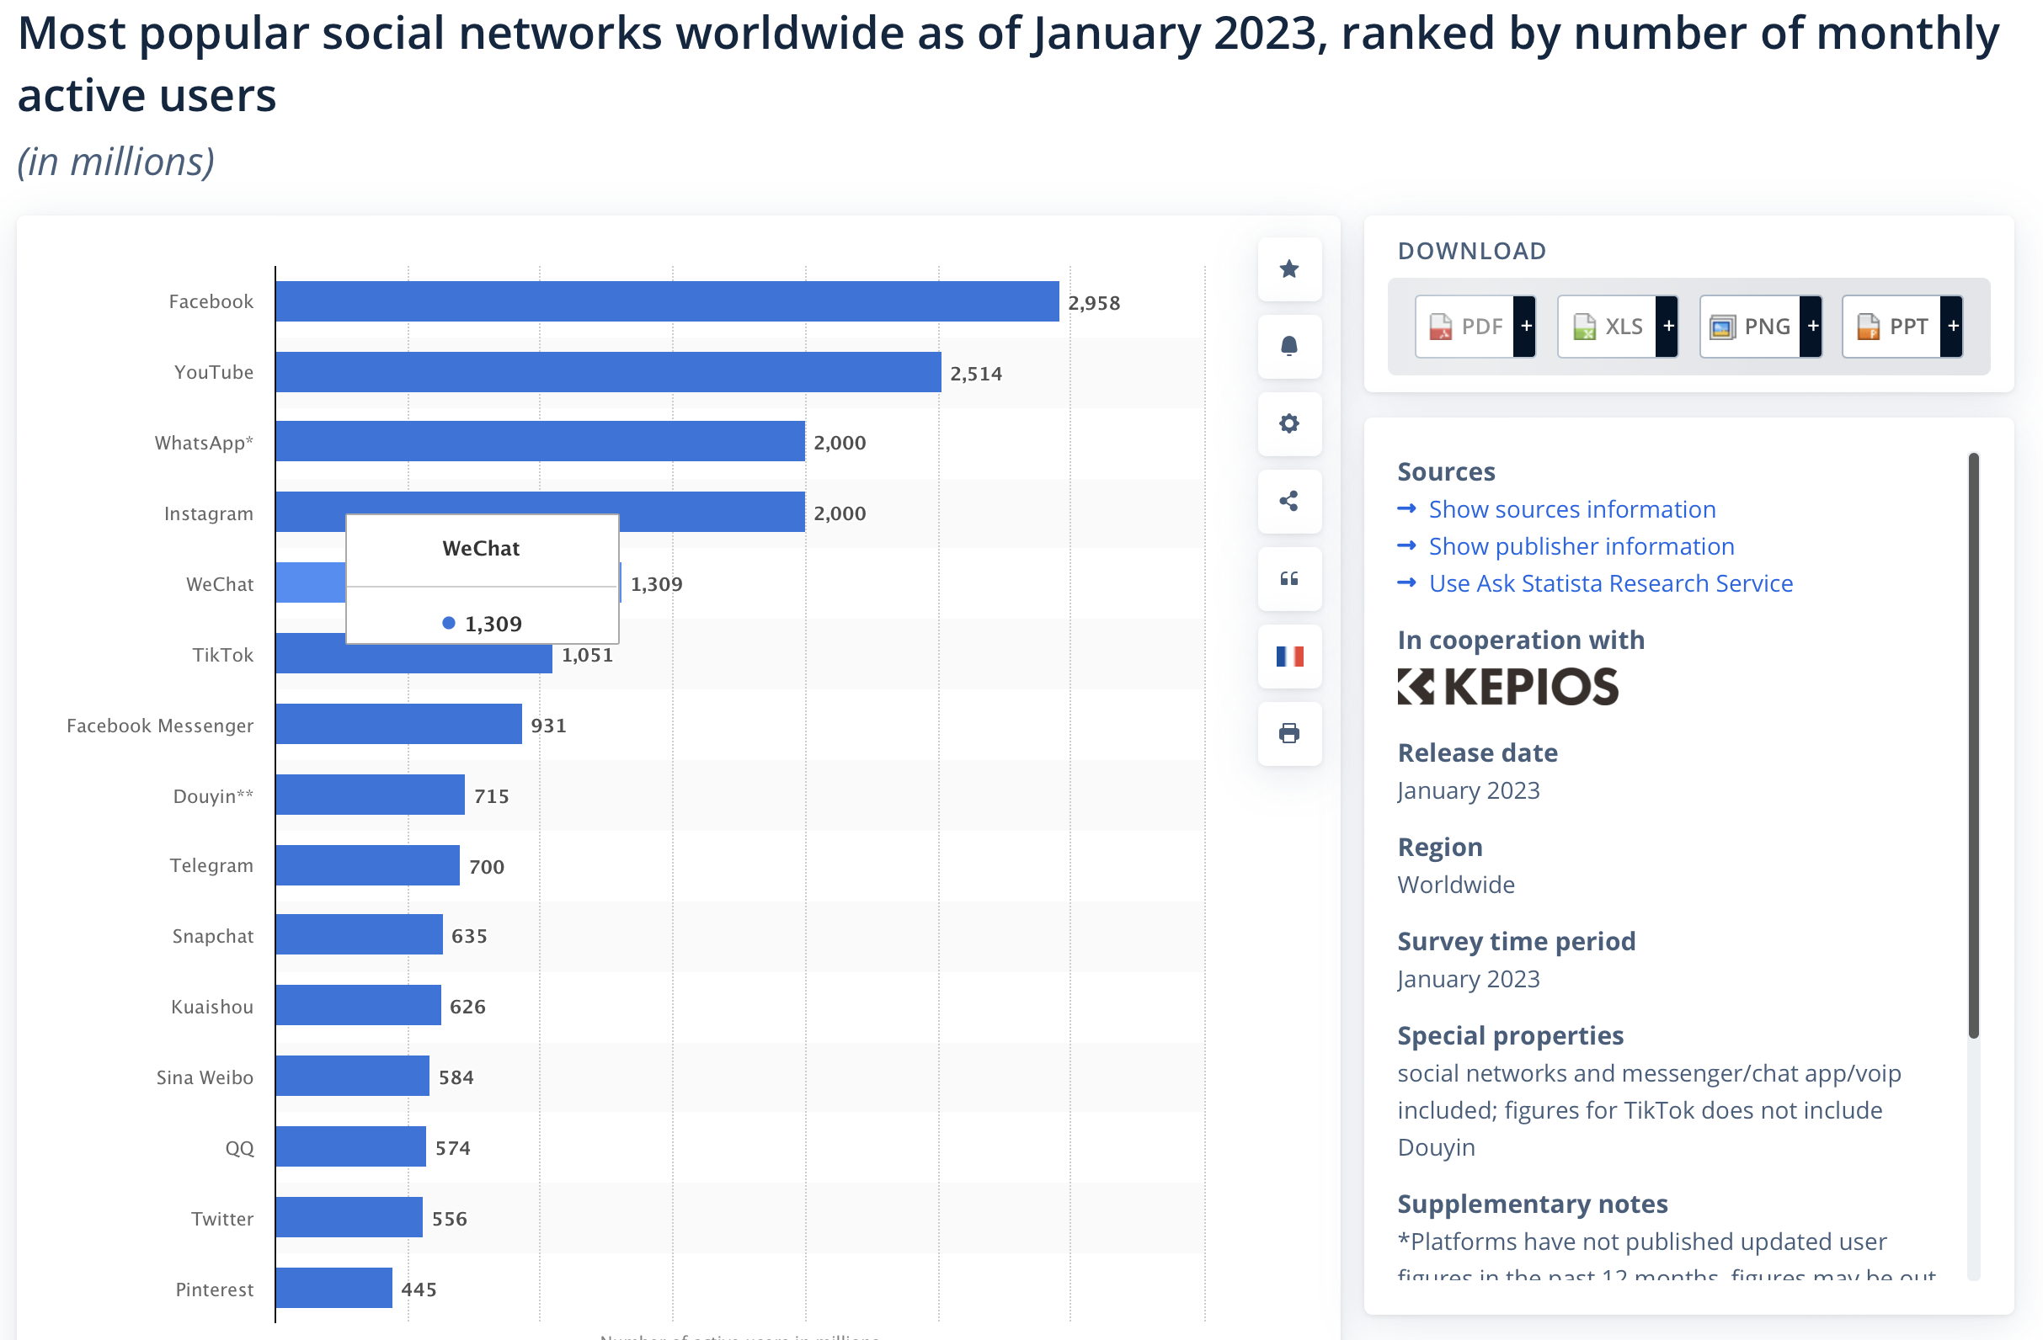Click the Supplementary notes heading
The height and width of the screenshot is (1340, 2043).
click(x=1533, y=1204)
